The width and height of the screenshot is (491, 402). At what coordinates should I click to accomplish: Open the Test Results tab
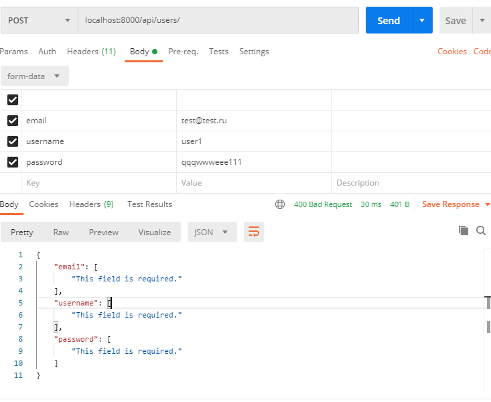click(x=149, y=204)
